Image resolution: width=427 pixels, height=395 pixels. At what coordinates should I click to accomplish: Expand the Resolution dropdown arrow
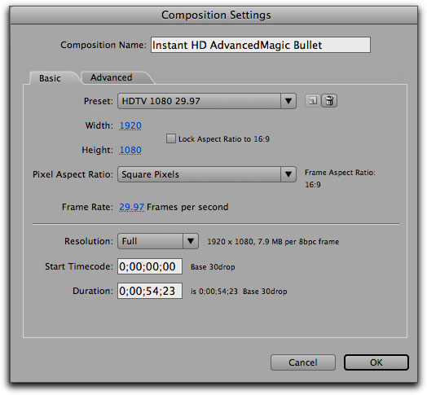click(x=191, y=241)
